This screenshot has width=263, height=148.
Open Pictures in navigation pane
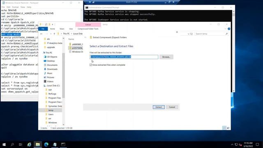51,77
